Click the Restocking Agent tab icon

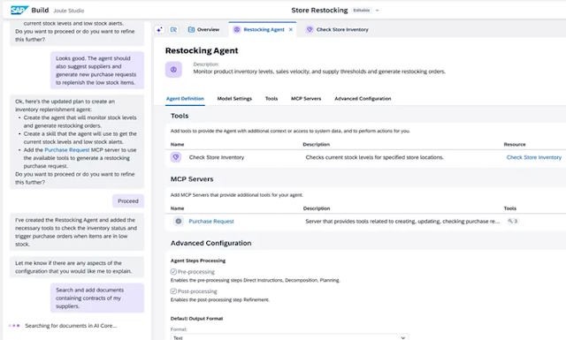click(237, 29)
